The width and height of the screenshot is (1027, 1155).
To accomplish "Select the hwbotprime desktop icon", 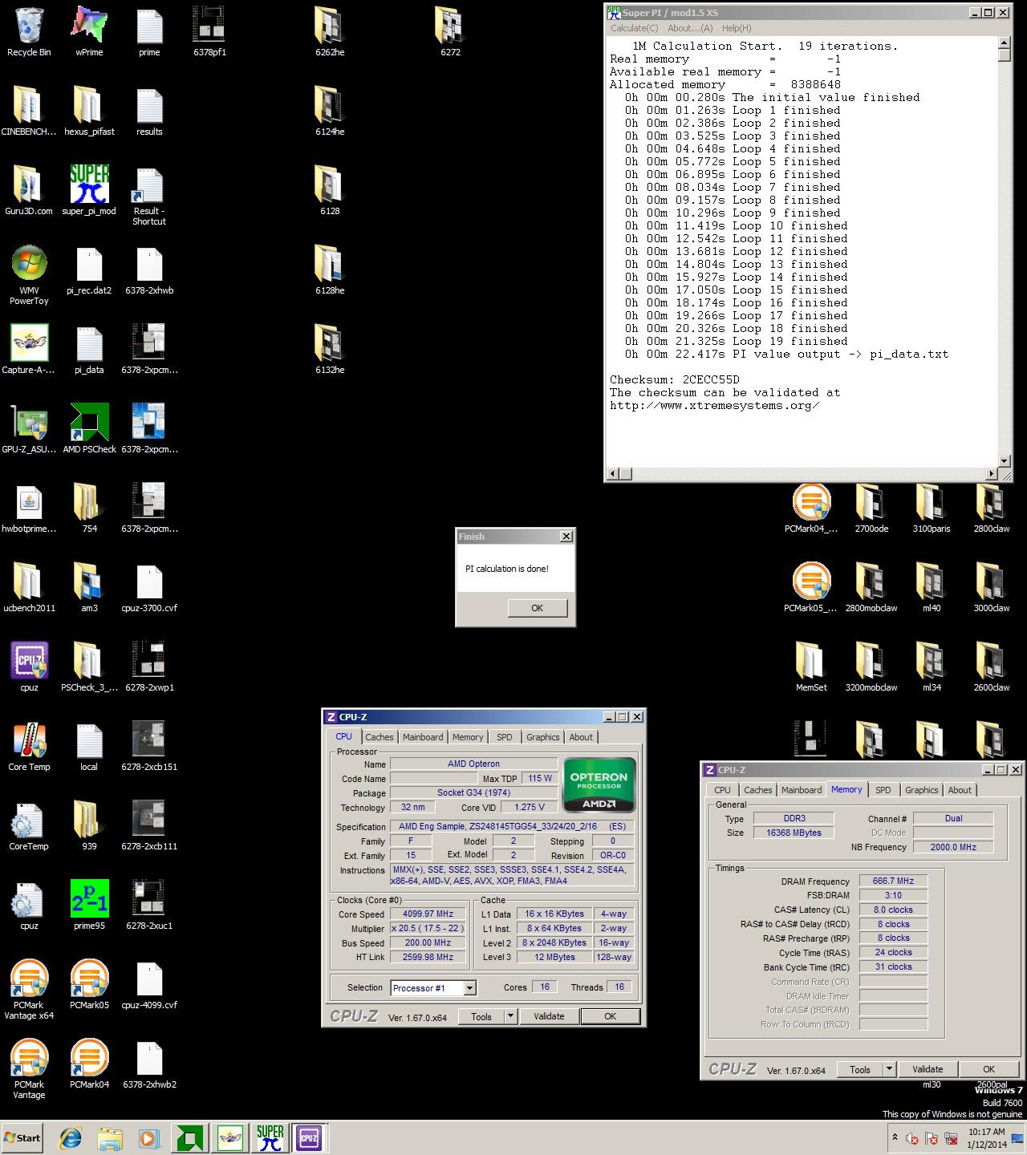I will pyautogui.click(x=29, y=509).
